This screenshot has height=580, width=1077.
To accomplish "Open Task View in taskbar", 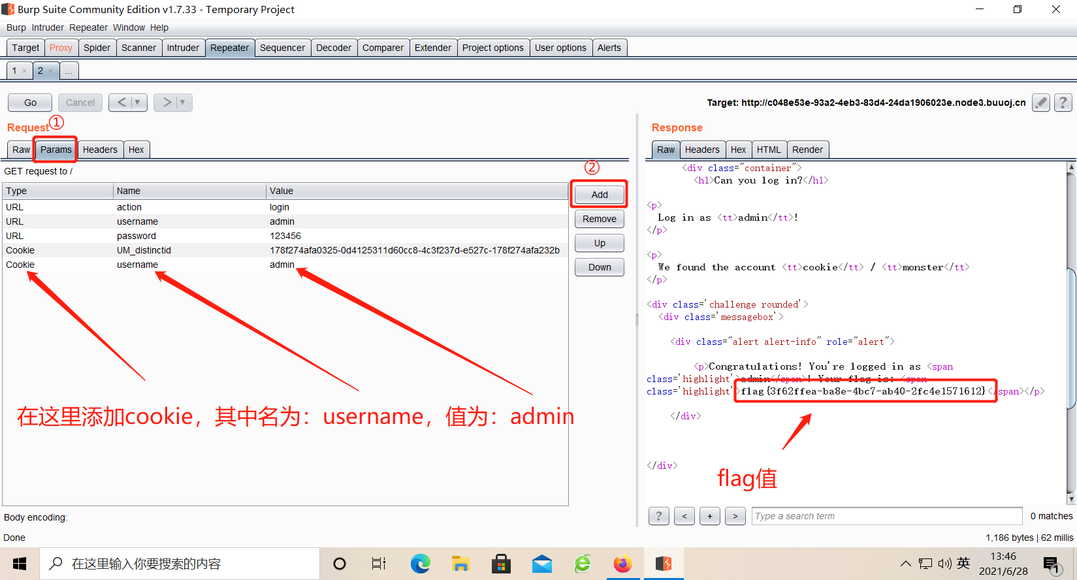I will click(379, 564).
